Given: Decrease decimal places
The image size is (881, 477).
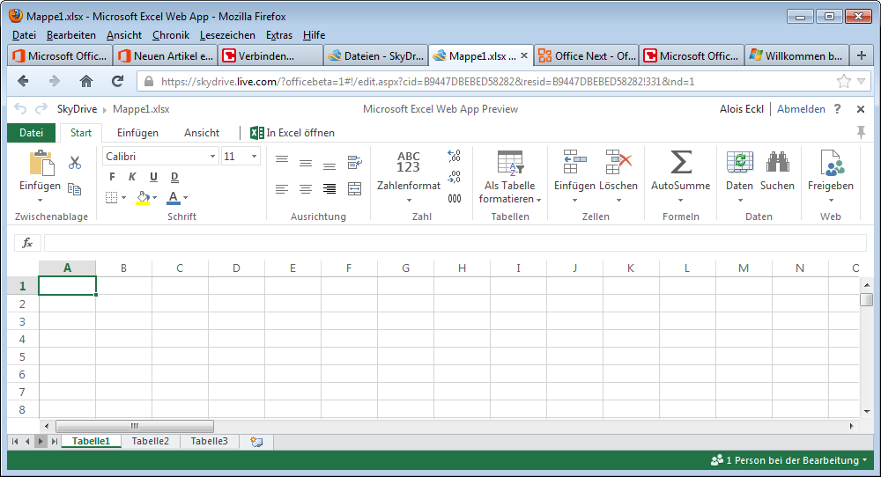Looking at the screenshot, I should [454, 177].
